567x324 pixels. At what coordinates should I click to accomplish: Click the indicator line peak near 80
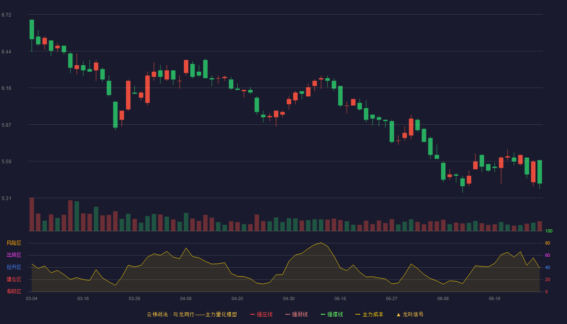[321, 243]
